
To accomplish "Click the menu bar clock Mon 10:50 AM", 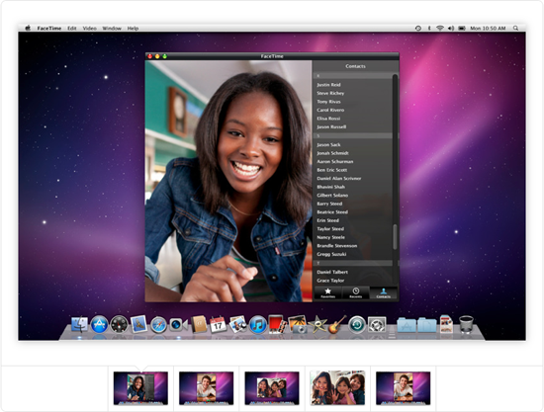I will pos(488,29).
